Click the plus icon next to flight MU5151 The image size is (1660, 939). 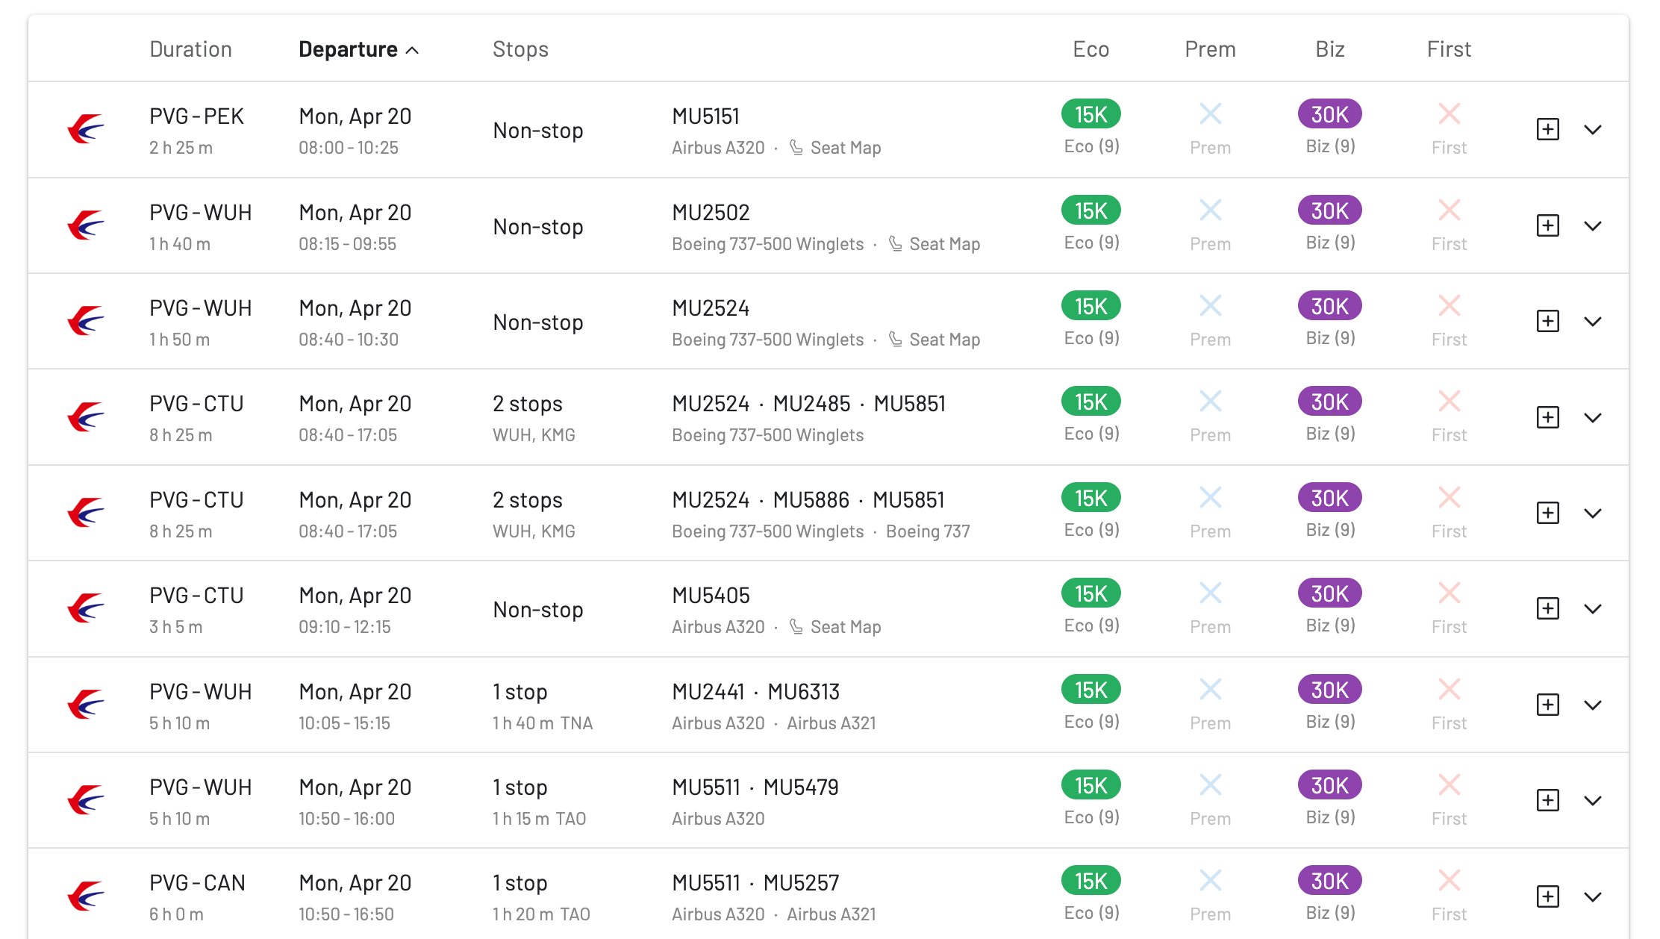(1547, 128)
